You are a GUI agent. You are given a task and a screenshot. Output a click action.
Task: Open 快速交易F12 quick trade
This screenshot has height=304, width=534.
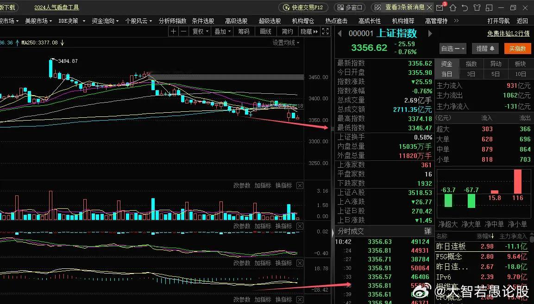(303, 7)
